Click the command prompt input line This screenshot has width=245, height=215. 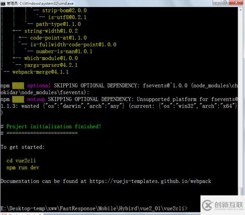point(94,208)
